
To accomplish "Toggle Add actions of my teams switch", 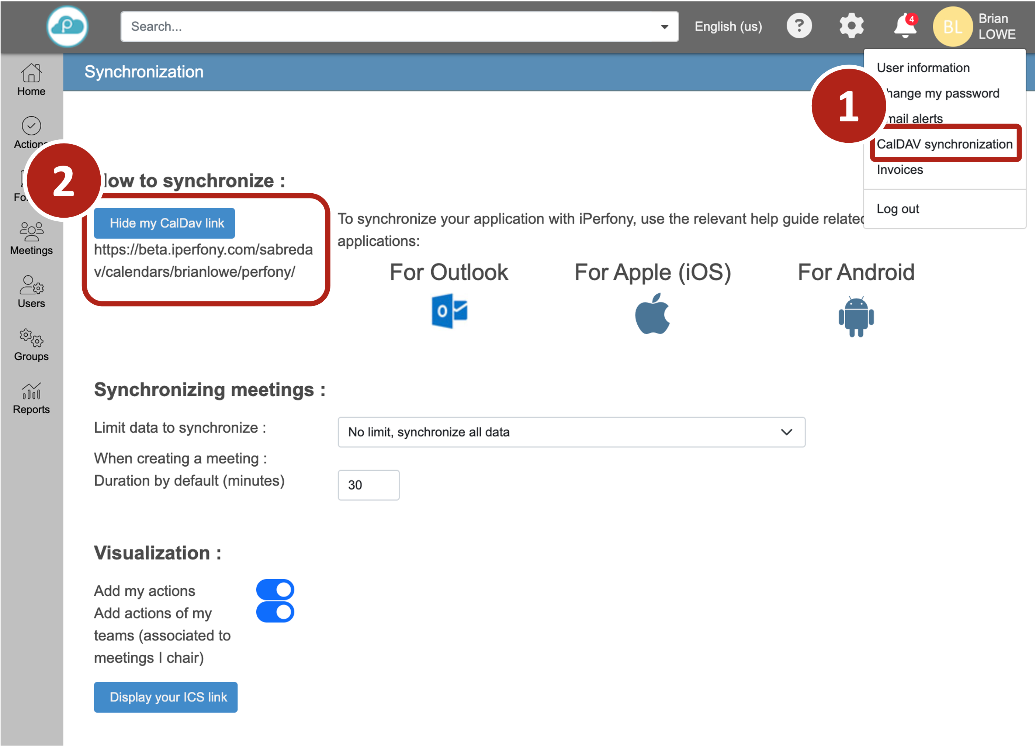I will click(x=275, y=612).
